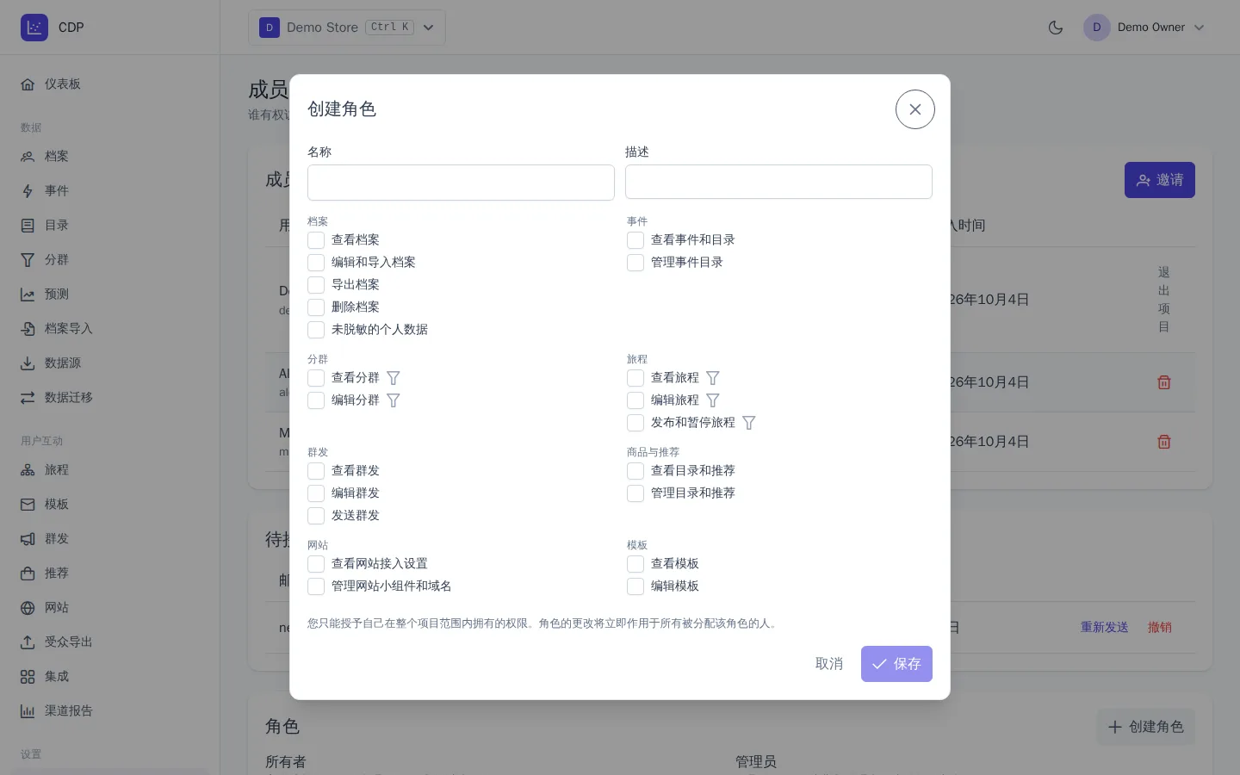Viewport: 1240px width, 775px height.
Task: Click the 保存 button
Action: pos(896,664)
